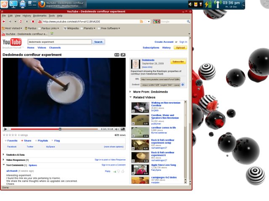Click the search magnifier in Google box
269x201 pixels.
188,21
